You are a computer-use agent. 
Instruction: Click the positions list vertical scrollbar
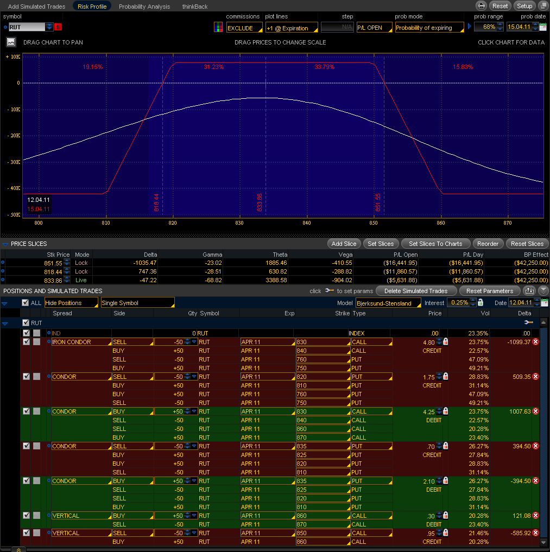tap(543, 433)
